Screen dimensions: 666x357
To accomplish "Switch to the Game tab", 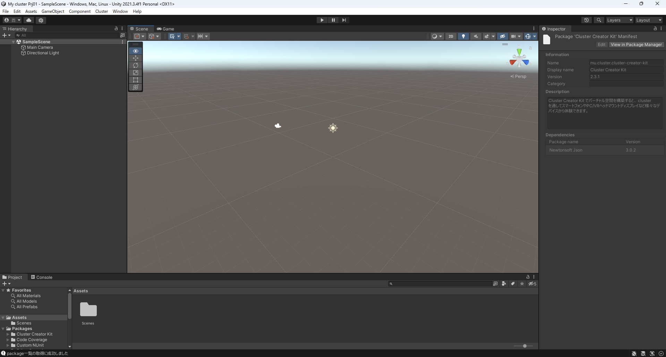I will (166, 29).
